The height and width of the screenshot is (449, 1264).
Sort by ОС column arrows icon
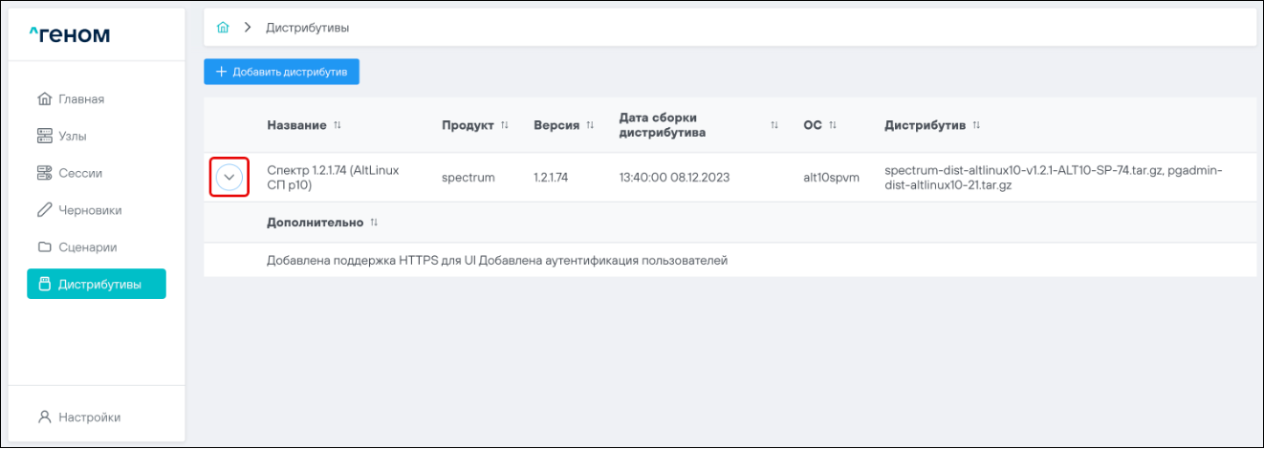click(x=833, y=126)
